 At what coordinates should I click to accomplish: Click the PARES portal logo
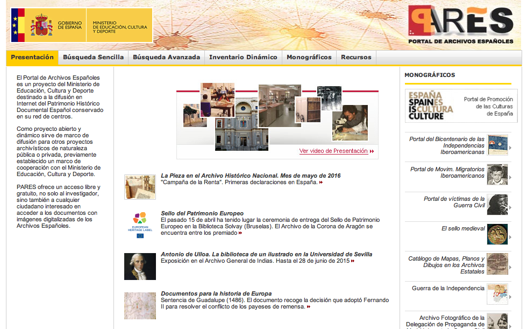[460, 25]
